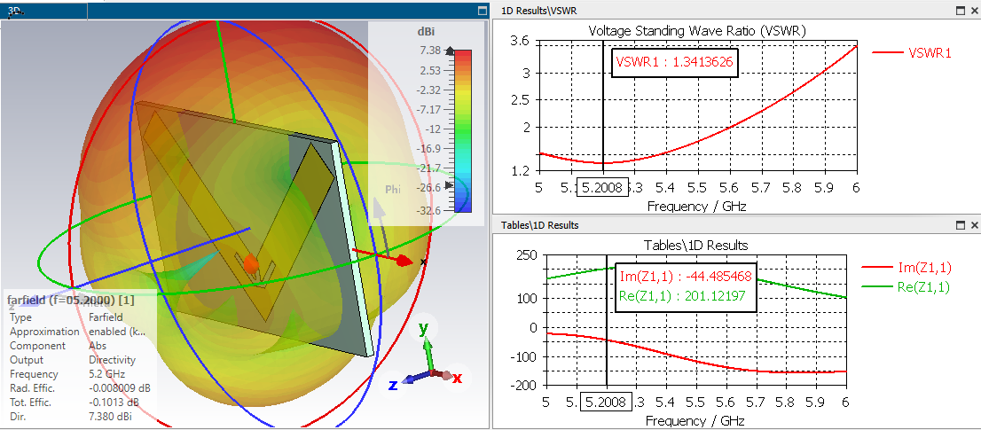The height and width of the screenshot is (430, 981).
Task: Click the 5.2008 marker label in VSWR plot
Action: 602,187
